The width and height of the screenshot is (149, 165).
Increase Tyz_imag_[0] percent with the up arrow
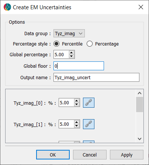tap(77, 101)
